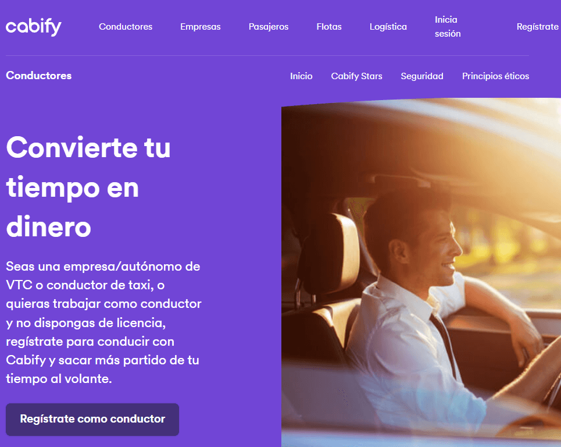
Task: Open the Empresas menu item
Action: [201, 27]
